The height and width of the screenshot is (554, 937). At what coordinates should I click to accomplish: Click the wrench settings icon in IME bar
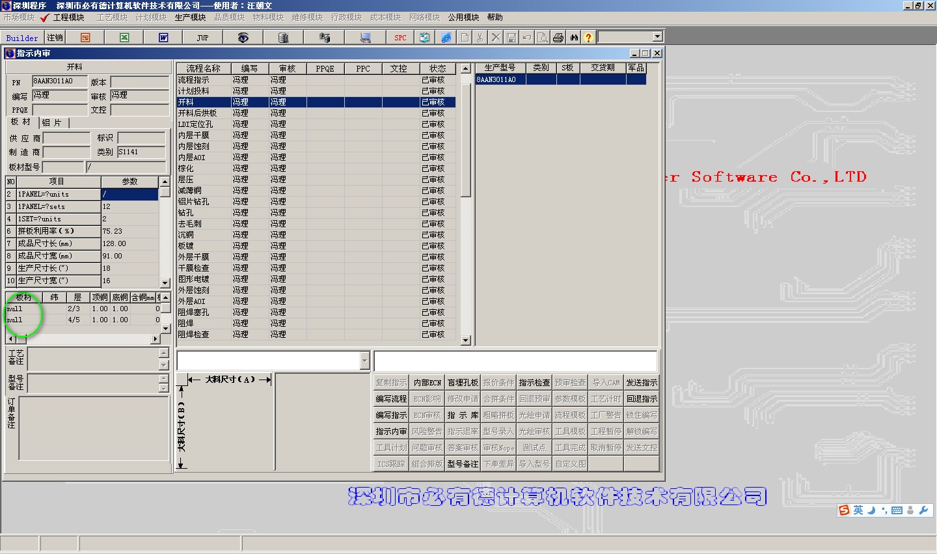pyautogui.click(x=923, y=510)
